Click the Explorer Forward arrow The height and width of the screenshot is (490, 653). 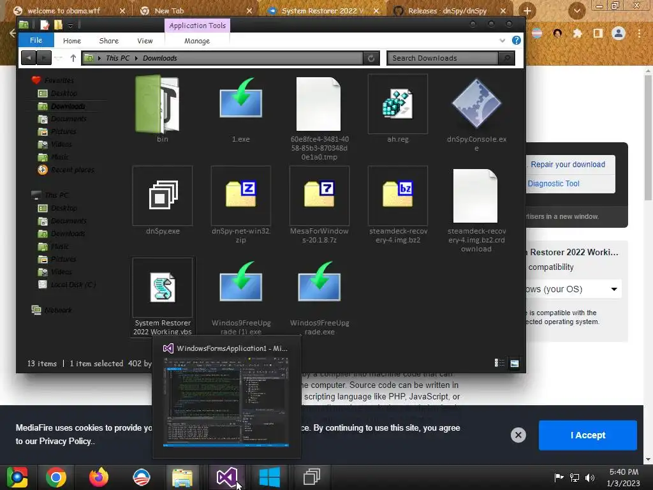[44, 58]
